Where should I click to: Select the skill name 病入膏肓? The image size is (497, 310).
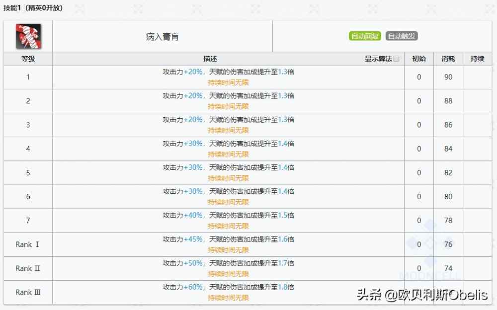163,37
